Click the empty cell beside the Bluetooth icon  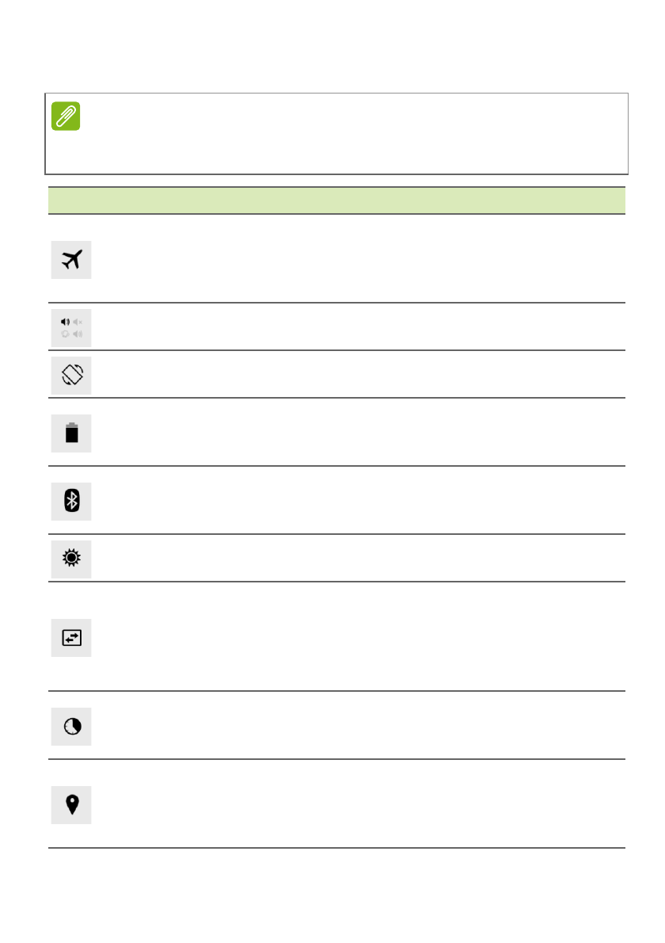click(x=356, y=501)
